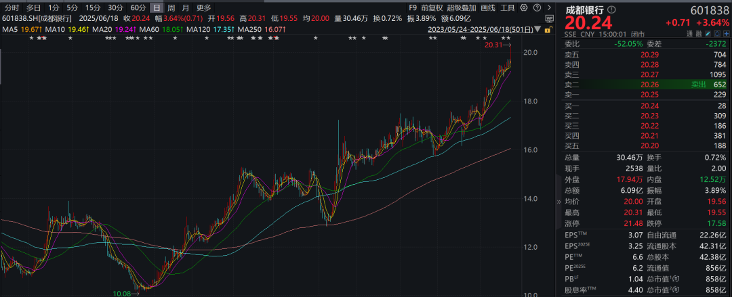Expand side panel with double-chevron handle

[x=558, y=202]
